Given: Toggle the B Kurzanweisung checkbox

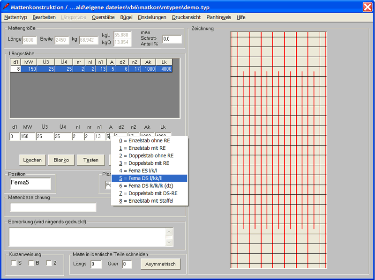Looking at the screenshot, I should point(31,263).
